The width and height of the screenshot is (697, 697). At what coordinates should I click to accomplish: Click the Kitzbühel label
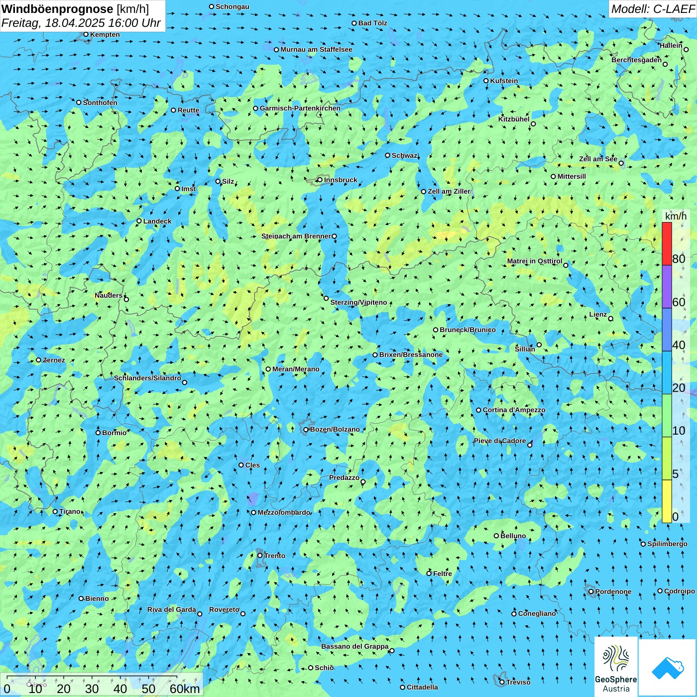(514, 119)
